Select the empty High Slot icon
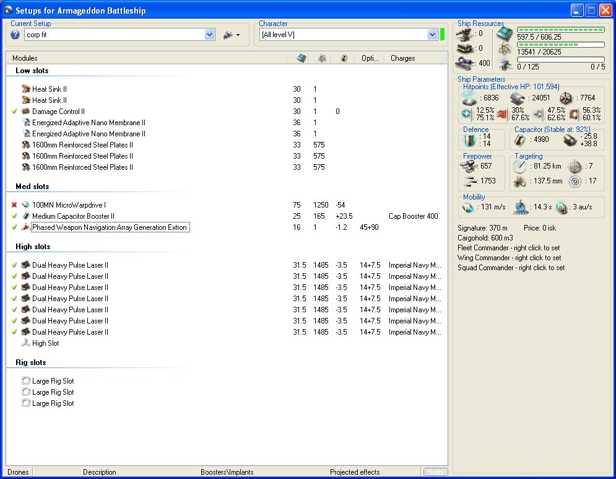 tap(26, 343)
